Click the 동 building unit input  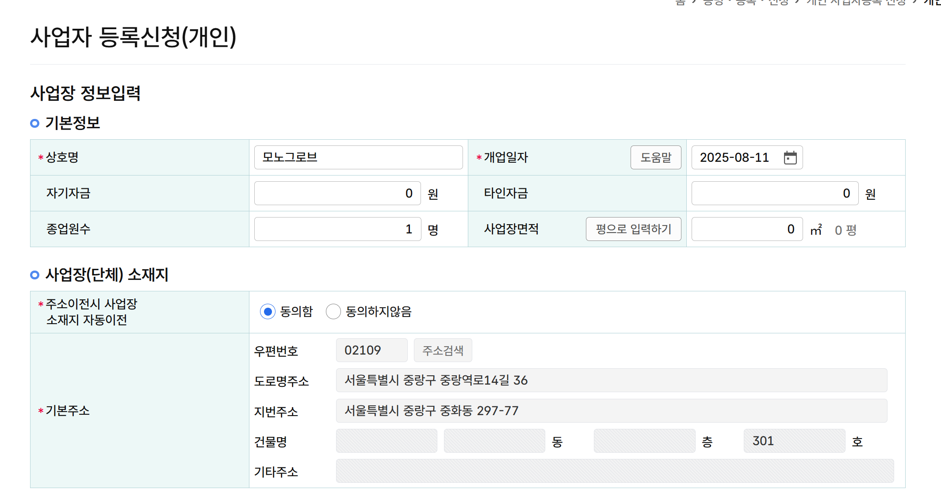tap(494, 441)
